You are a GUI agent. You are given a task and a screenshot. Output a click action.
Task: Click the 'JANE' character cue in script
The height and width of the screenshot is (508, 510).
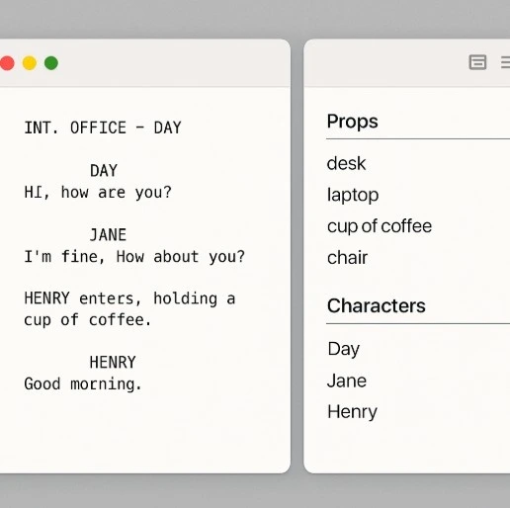tap(108, 235)
